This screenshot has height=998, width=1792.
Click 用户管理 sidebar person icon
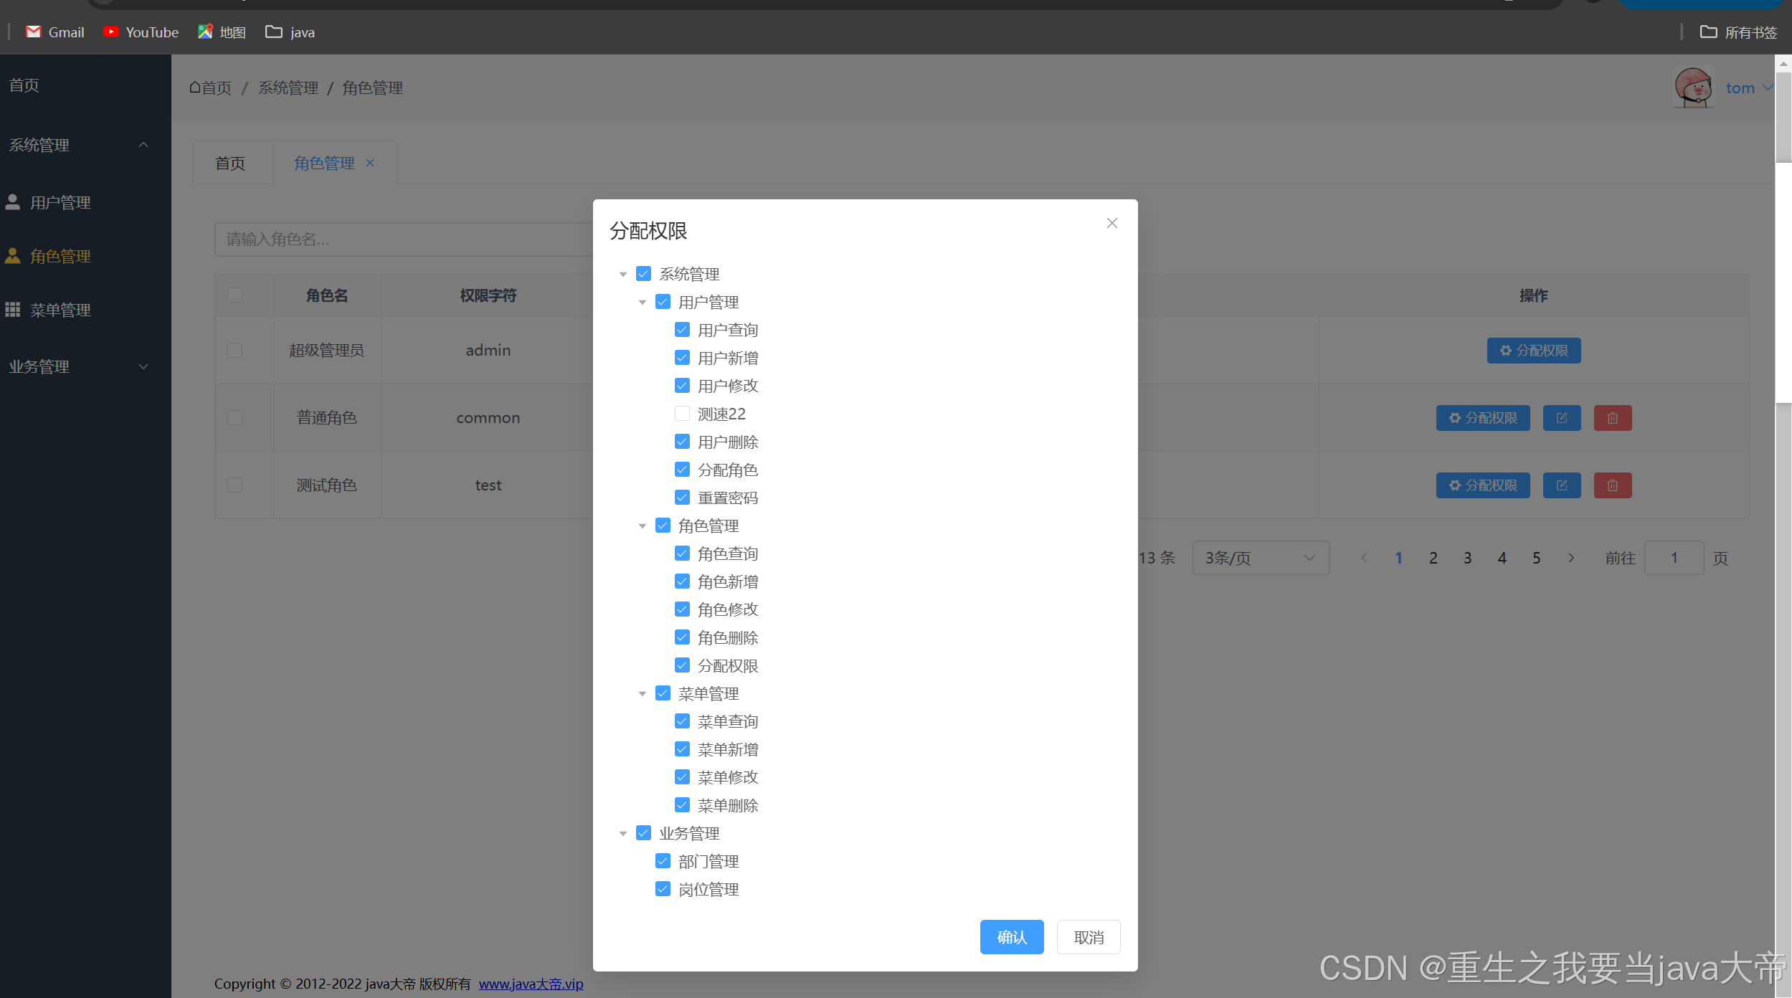(x=13, y=202)
